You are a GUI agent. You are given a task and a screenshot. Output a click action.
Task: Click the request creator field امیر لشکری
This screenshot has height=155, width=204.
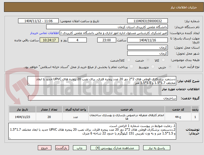coord(114,33)
